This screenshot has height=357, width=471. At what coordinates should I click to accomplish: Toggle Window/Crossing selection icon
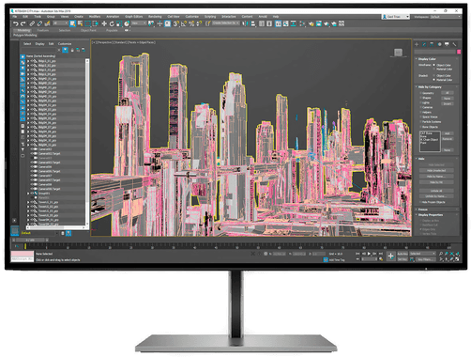[95, 23]
